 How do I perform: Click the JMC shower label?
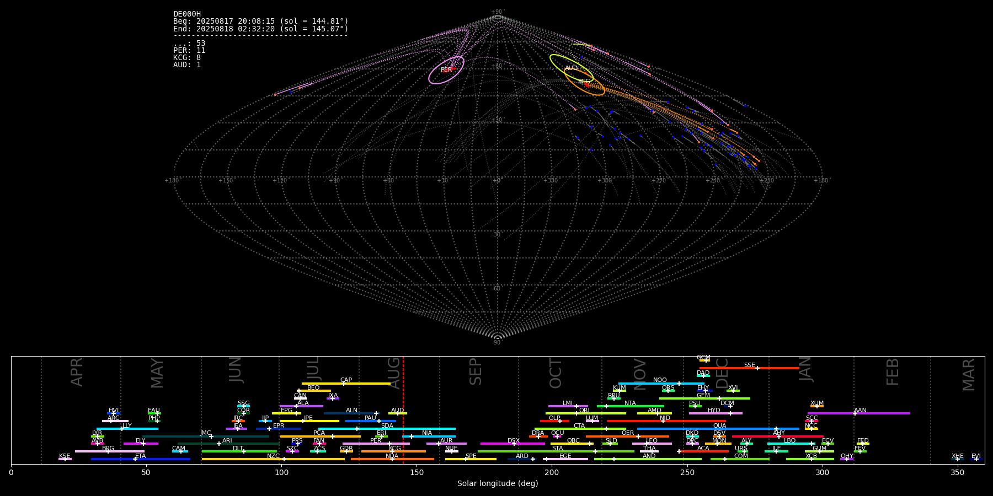205,433
